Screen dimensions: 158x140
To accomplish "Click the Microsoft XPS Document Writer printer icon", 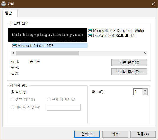I will (90, 30).
